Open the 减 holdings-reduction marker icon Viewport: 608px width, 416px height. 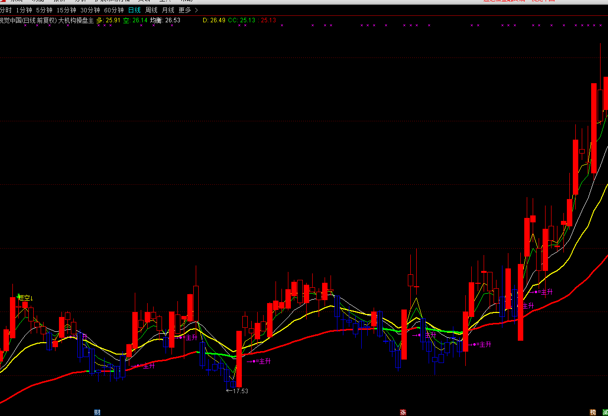click(605, 412)
